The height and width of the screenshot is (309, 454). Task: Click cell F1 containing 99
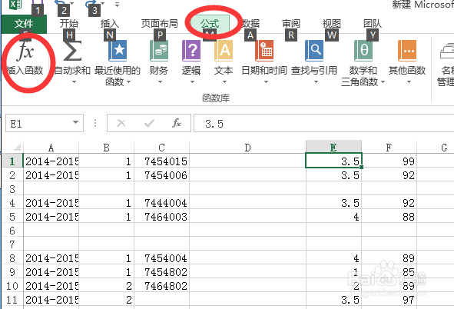(x=389, y=161)
